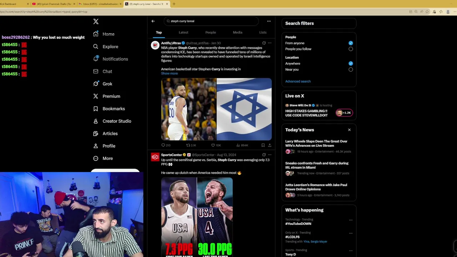Open Steph Curry photo thumbnail
Viewport: 457px width, 257px height.
tap(189, 109)
